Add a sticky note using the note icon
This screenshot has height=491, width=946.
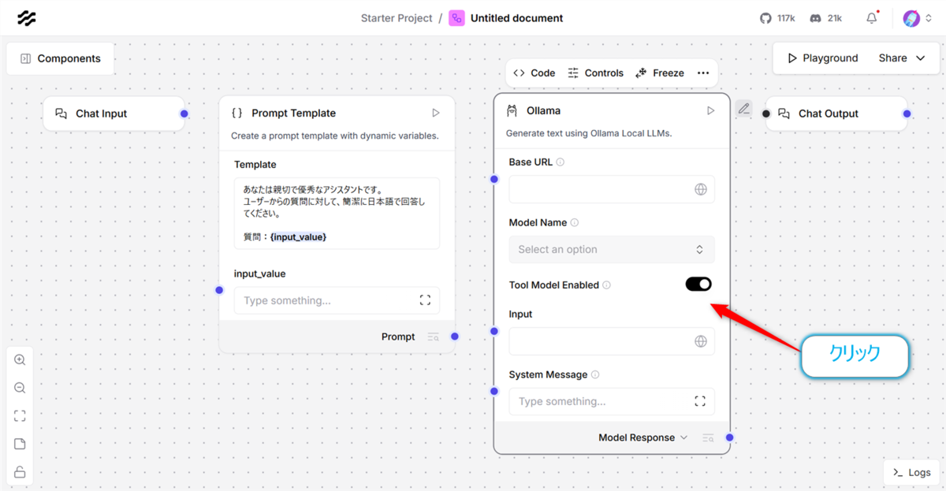coord(20,445)
